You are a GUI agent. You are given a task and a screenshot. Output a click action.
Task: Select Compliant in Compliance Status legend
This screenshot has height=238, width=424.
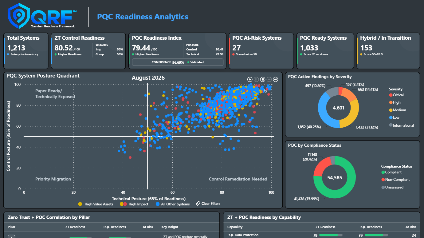tap(391, 172)
